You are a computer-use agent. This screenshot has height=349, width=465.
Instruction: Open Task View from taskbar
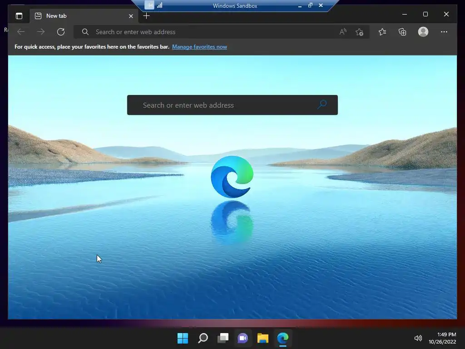pos(223,338)
